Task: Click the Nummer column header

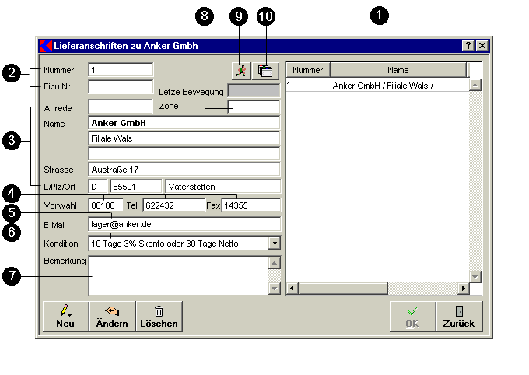Action: click(x=308, y=70)
